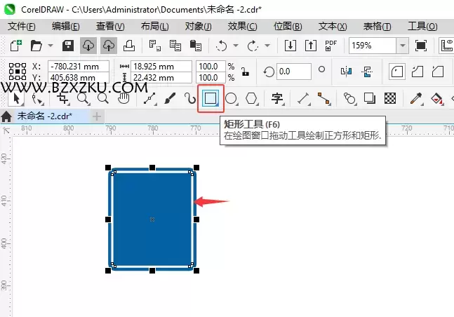
Task: Undo the last action
Action: (x=222, y=46)
